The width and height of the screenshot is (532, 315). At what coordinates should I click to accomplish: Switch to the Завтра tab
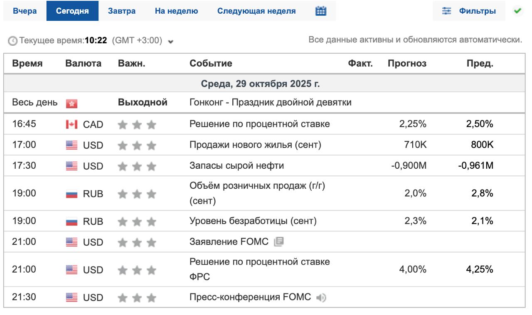coord(123,12)
